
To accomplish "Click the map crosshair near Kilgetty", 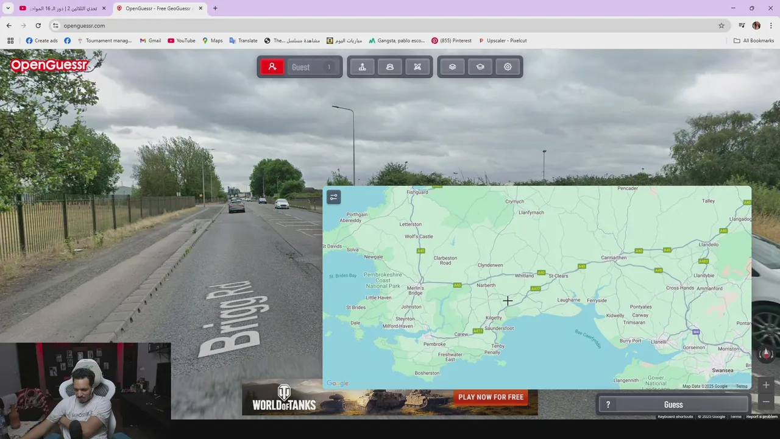I will tap(508, 301).
